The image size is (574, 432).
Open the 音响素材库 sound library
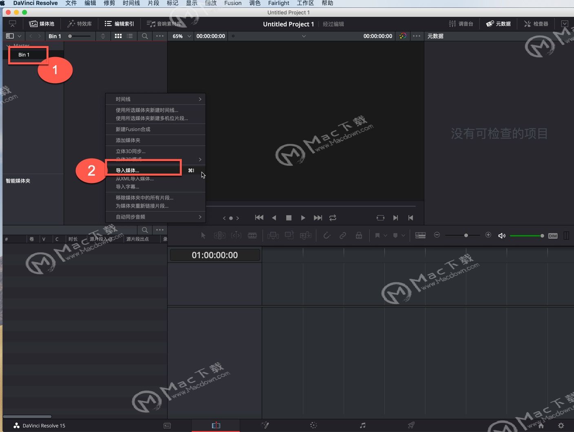point(164,24)
